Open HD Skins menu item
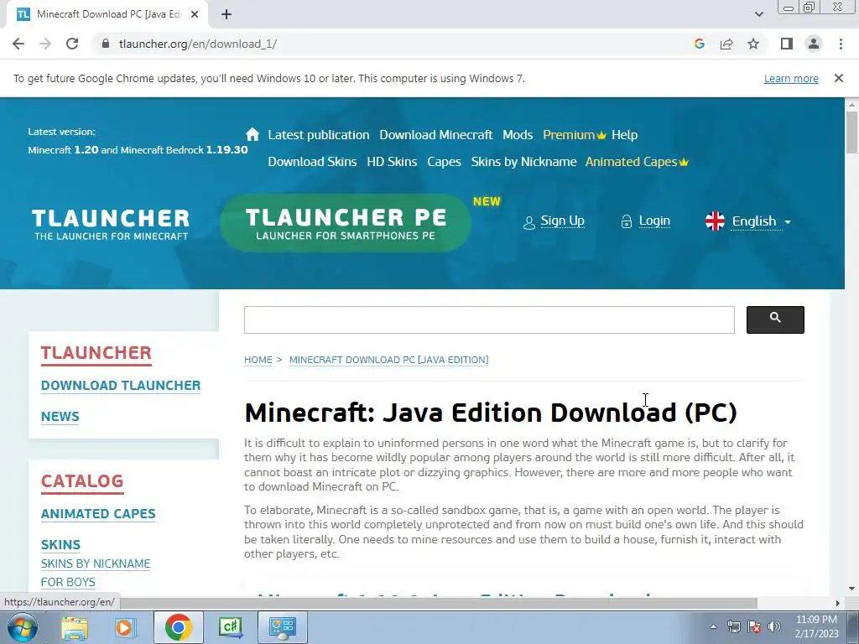This screenshot has height=644, width=859. click(x=392, y=162)
